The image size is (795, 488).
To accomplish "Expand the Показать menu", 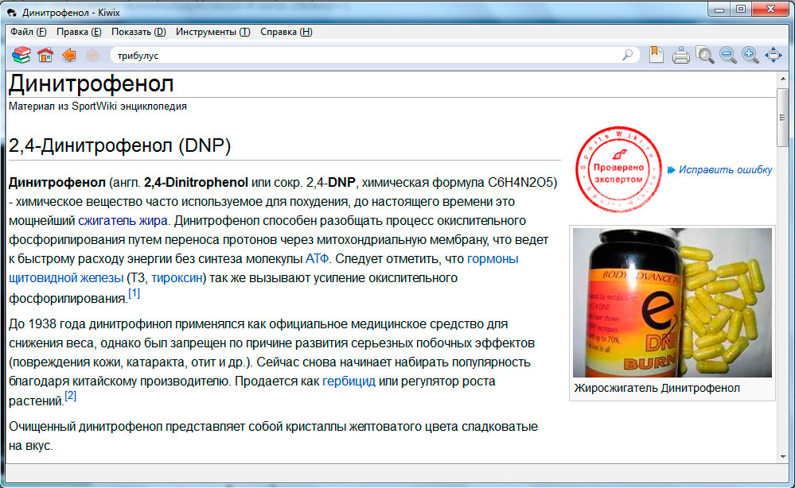I will (138, 32).
